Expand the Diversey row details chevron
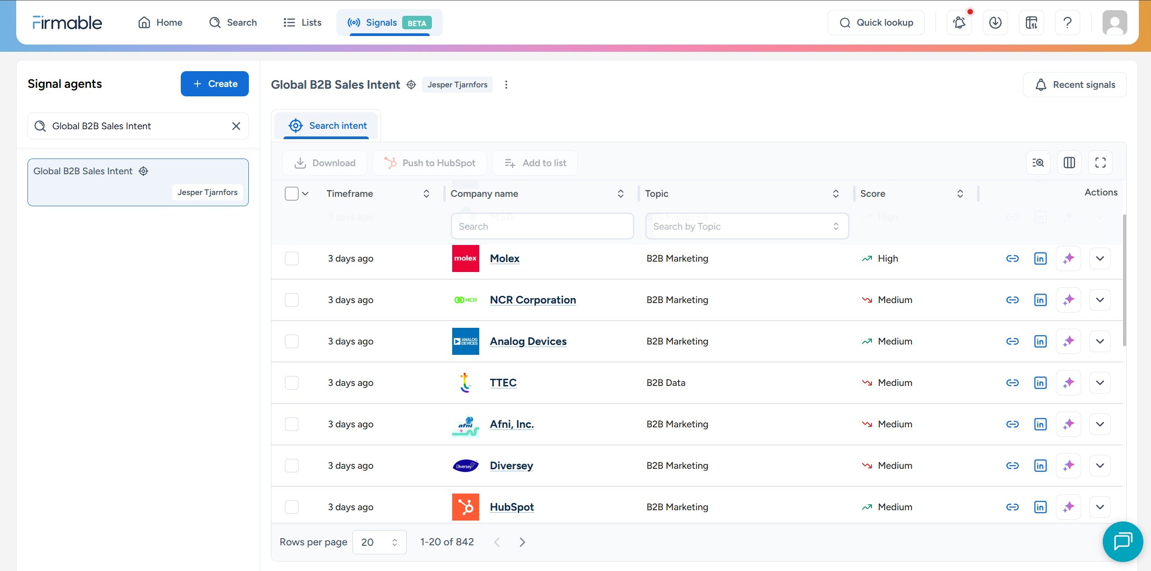The image size is (1151, 571). (1100, 466)
